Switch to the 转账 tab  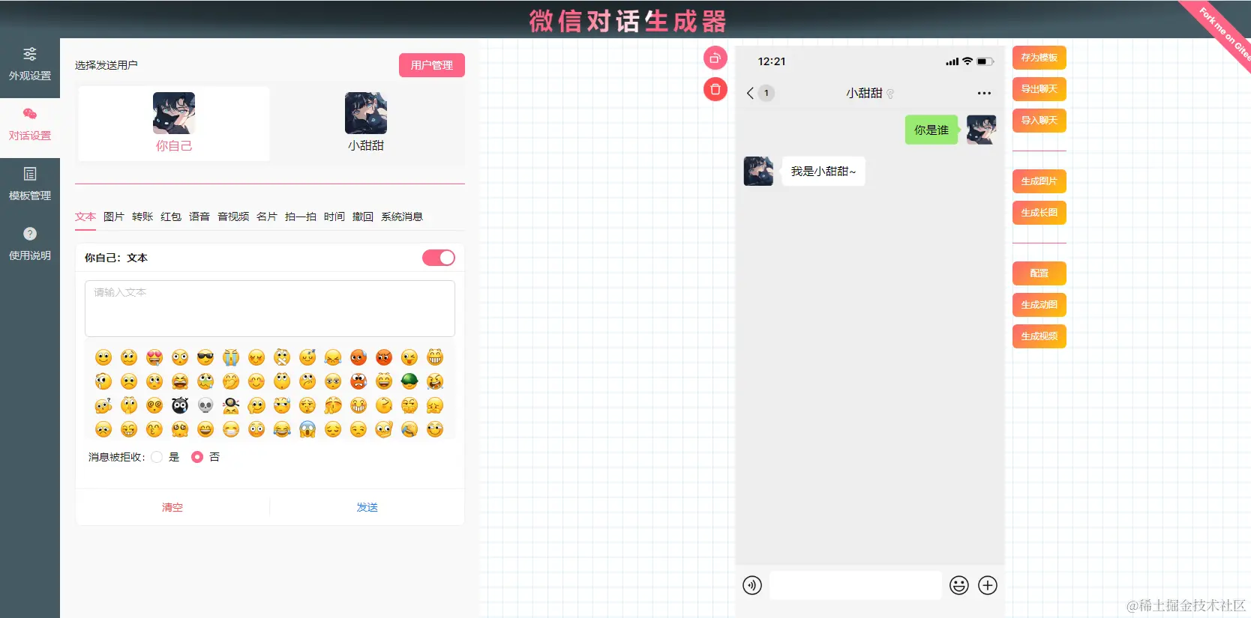pos(142,216)
